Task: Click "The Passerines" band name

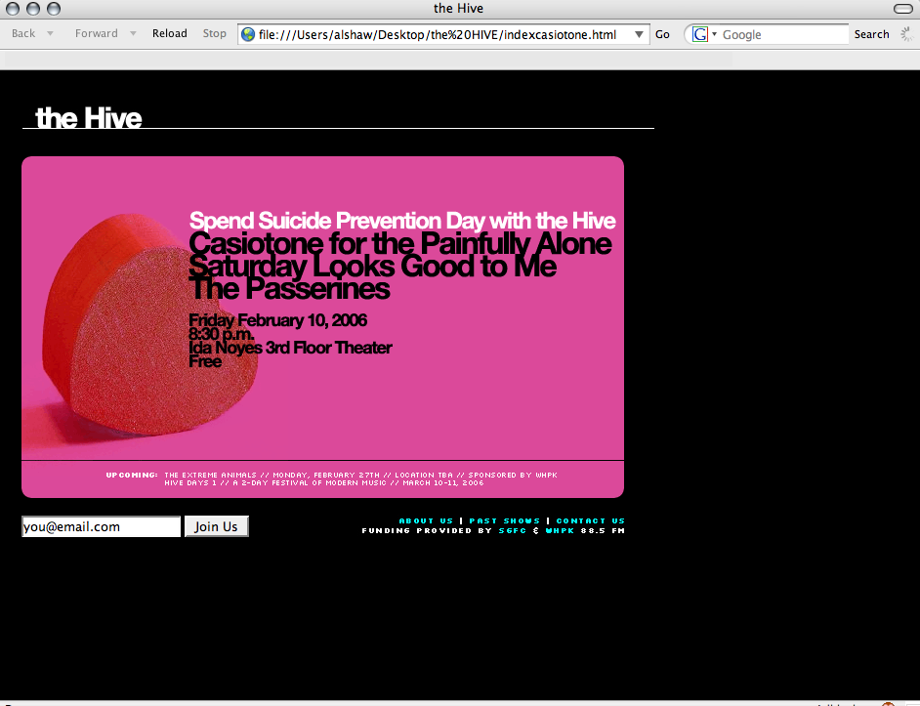Action: pyautogui.click(x=289, y=288)
